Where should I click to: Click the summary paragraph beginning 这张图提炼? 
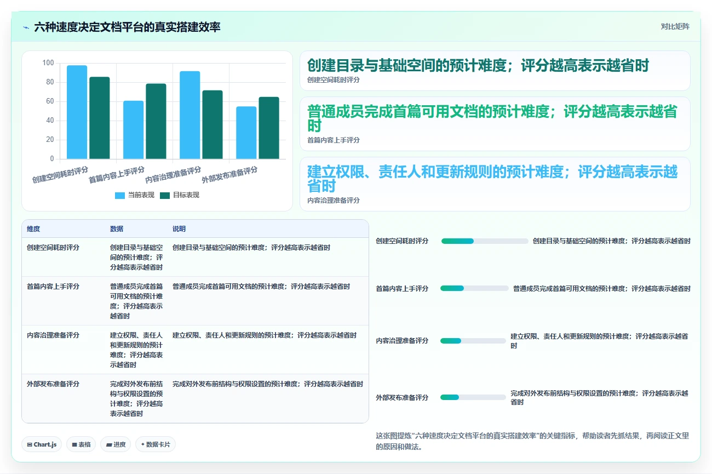coord(532,441)
